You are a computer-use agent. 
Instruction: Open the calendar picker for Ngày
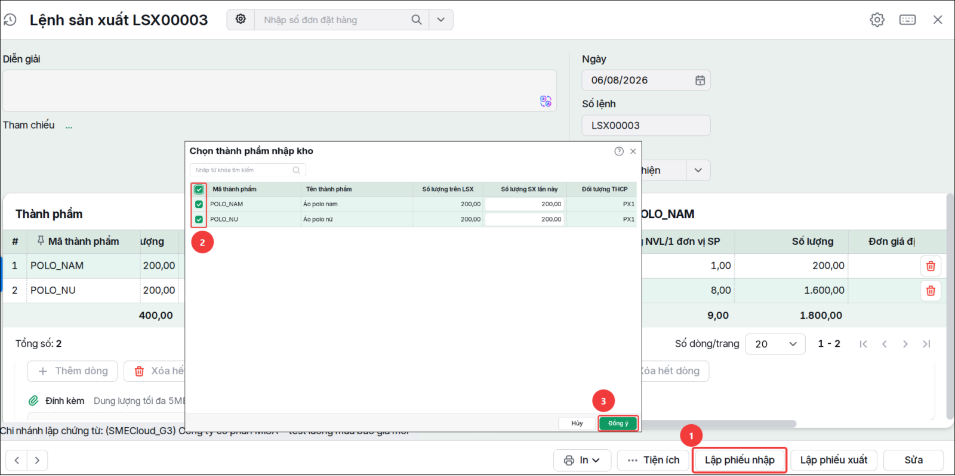point(700,80)
